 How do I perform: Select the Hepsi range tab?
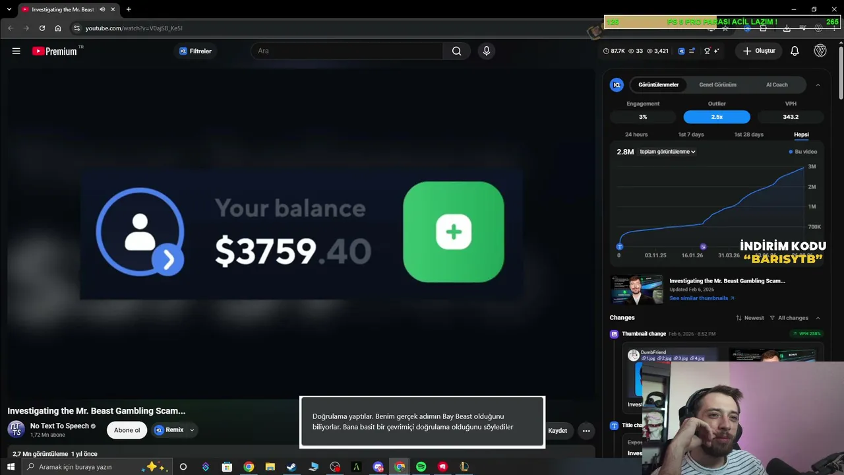pyautogui.click(x=801, y=135)
